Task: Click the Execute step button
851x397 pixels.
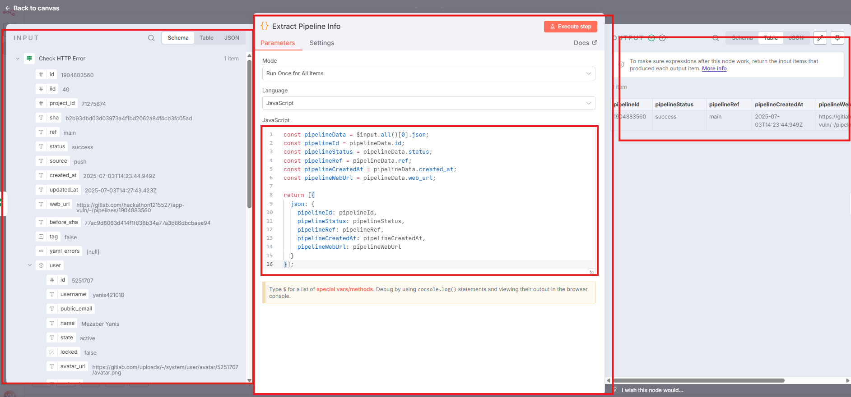Action: [570, 27]
